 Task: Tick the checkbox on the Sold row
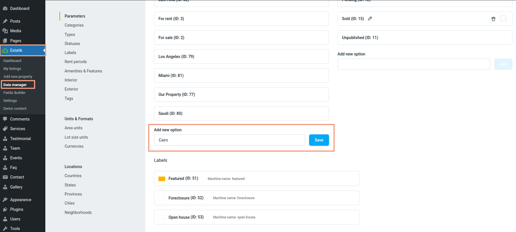pos(503,19)
